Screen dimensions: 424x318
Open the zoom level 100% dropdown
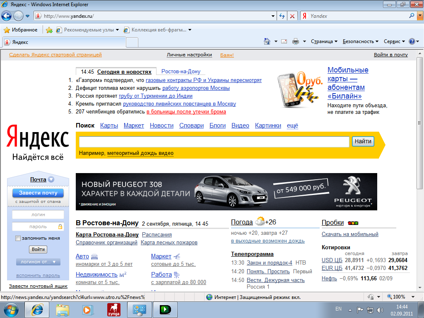point(413,297)
